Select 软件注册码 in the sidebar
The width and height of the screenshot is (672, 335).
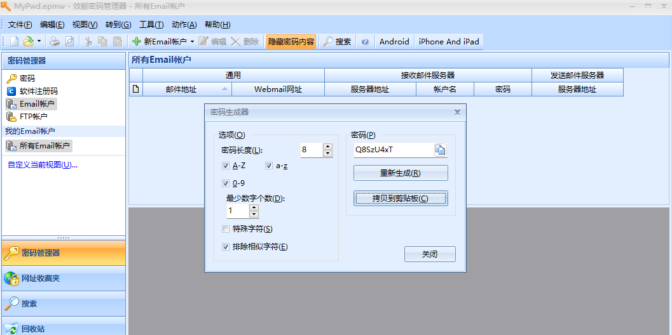(32, 91)
